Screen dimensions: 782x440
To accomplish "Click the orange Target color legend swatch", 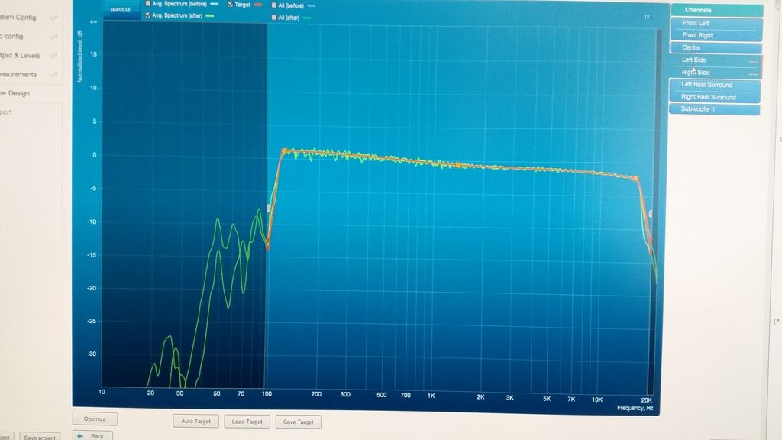I will point(258,5).
